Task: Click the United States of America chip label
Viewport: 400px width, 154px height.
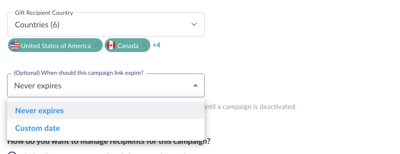Action: [x=56, y=46]
